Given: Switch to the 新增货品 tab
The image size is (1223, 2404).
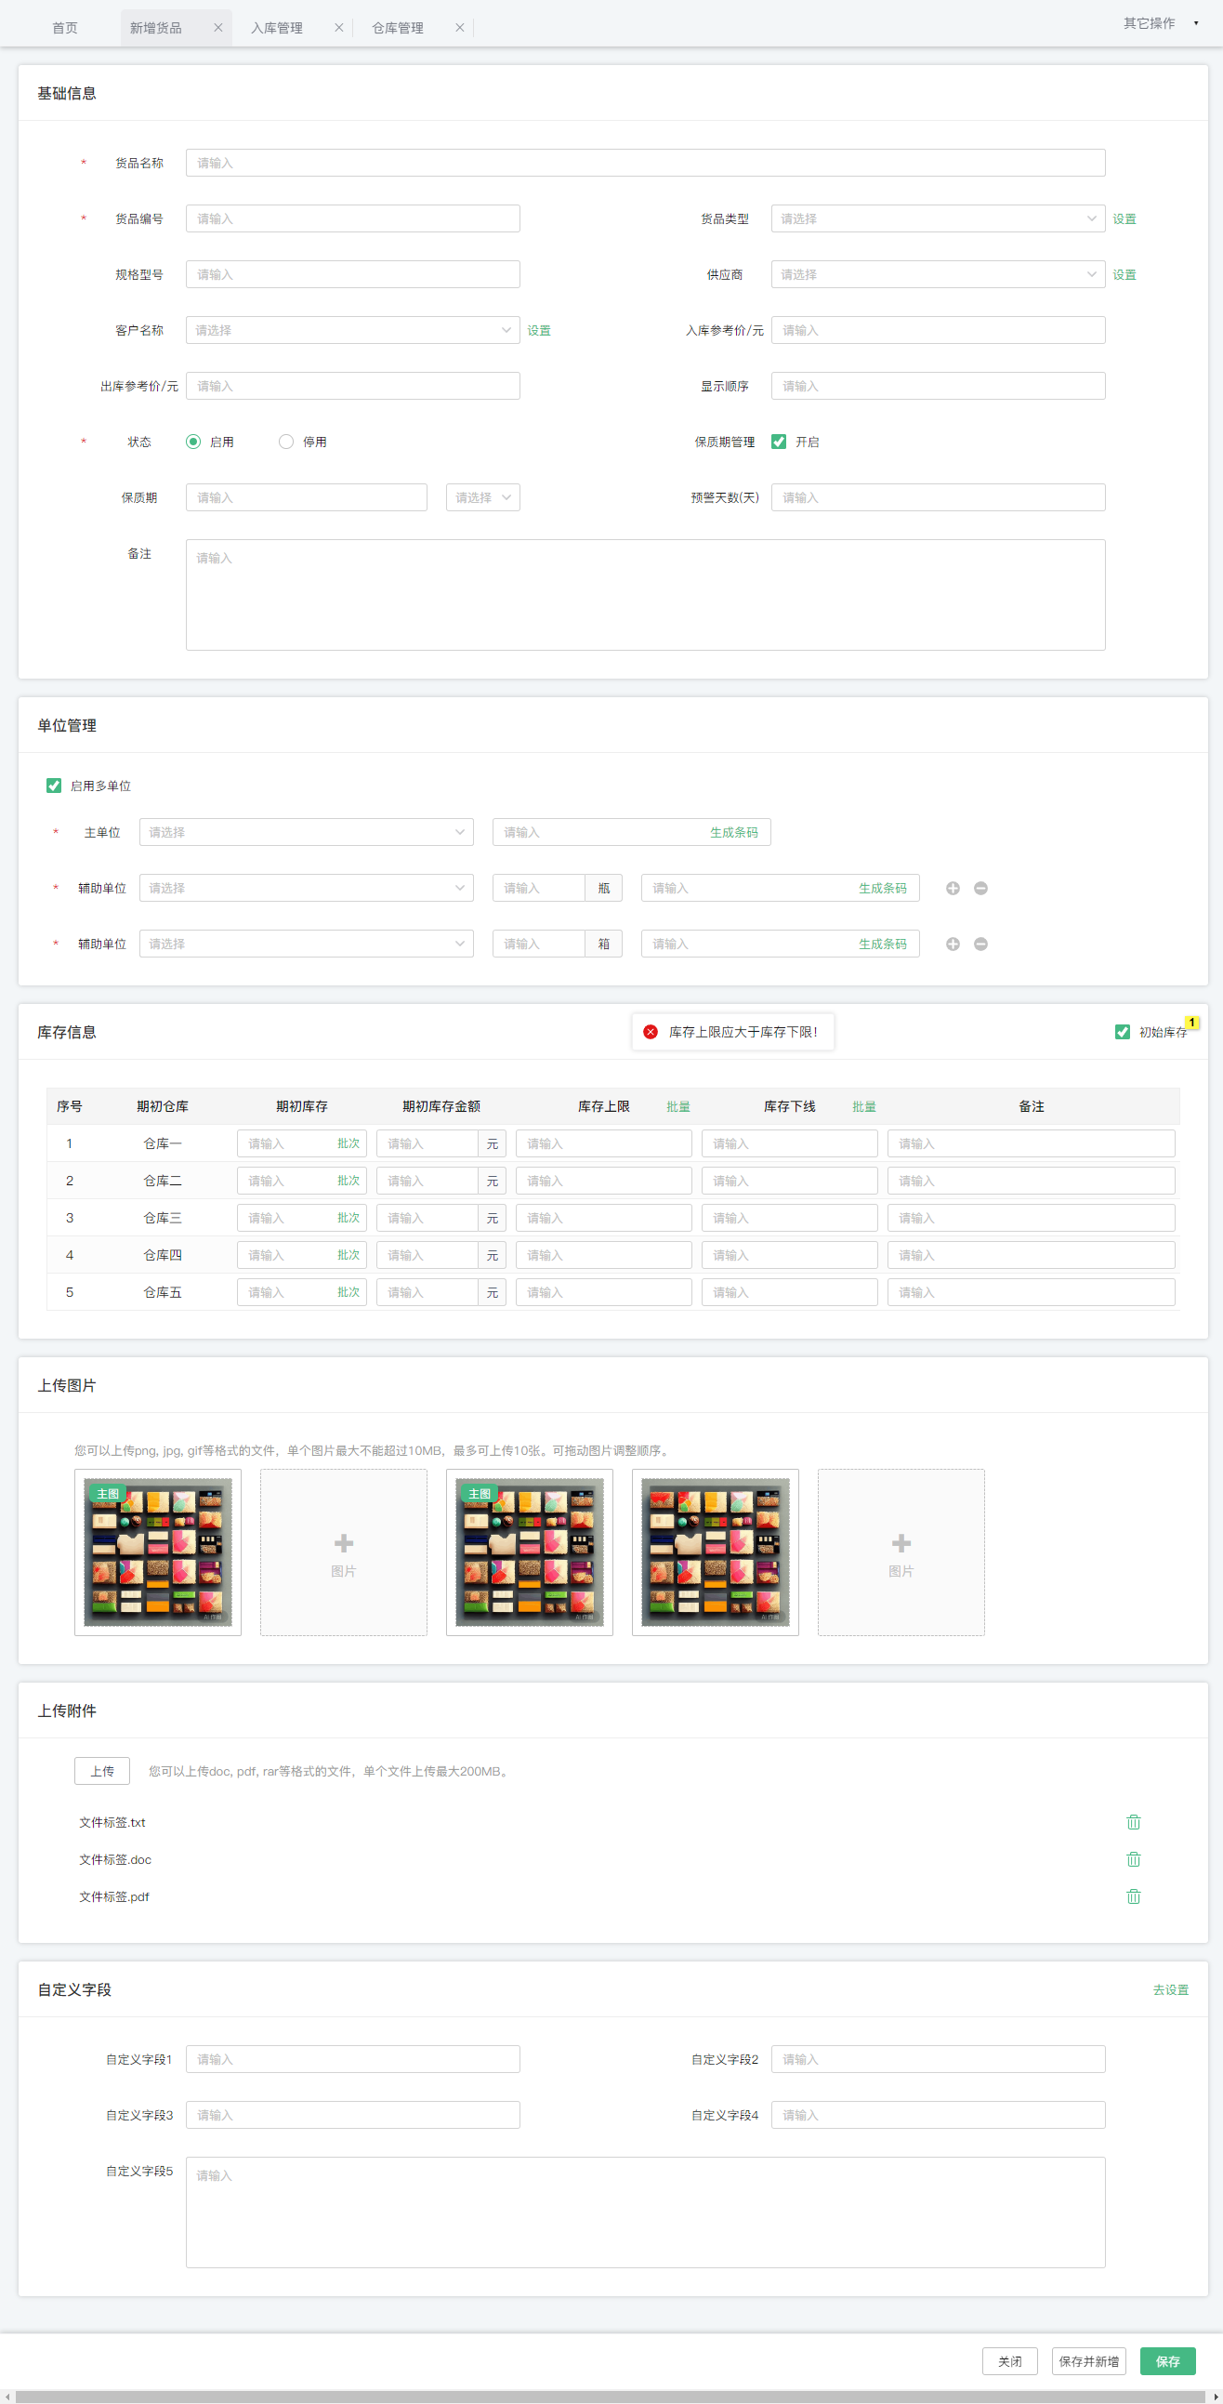Looking at the screenshot, I should point(156,28).
